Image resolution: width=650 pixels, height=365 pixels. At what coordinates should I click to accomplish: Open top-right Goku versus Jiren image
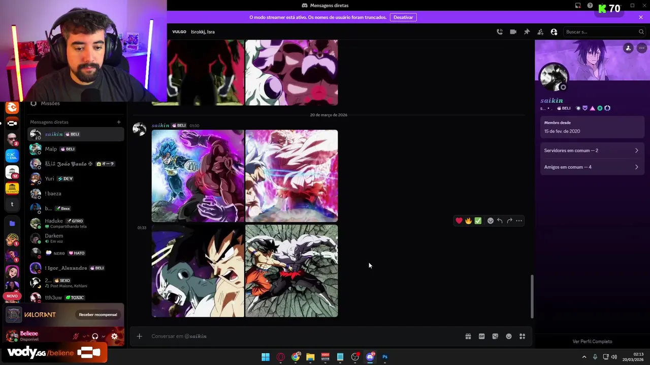click(291, 176)
